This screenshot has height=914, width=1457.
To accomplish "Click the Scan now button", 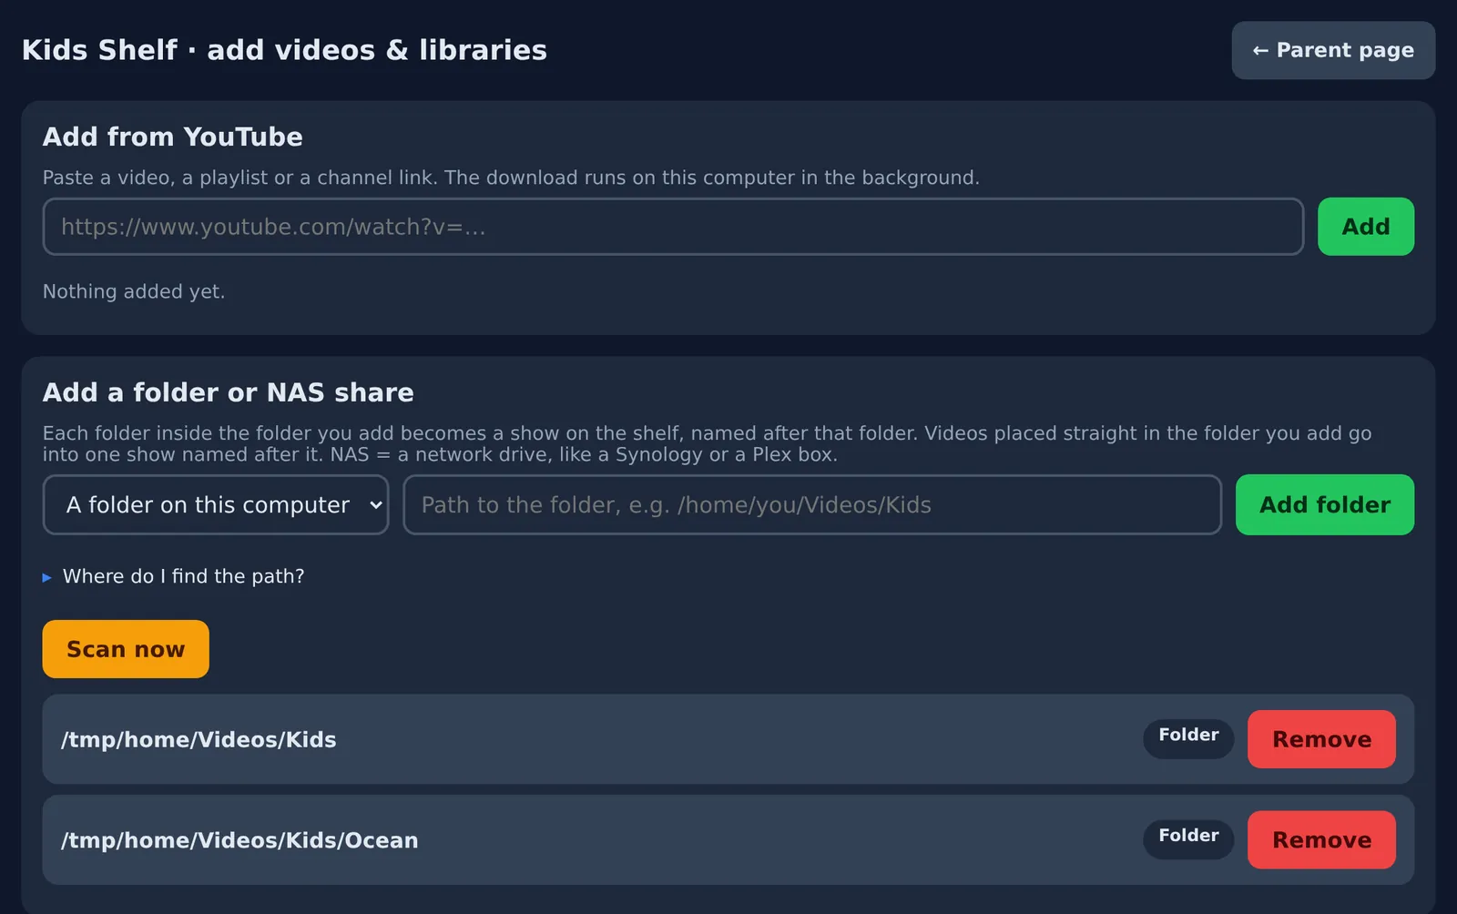I will (x=126, y=649).
